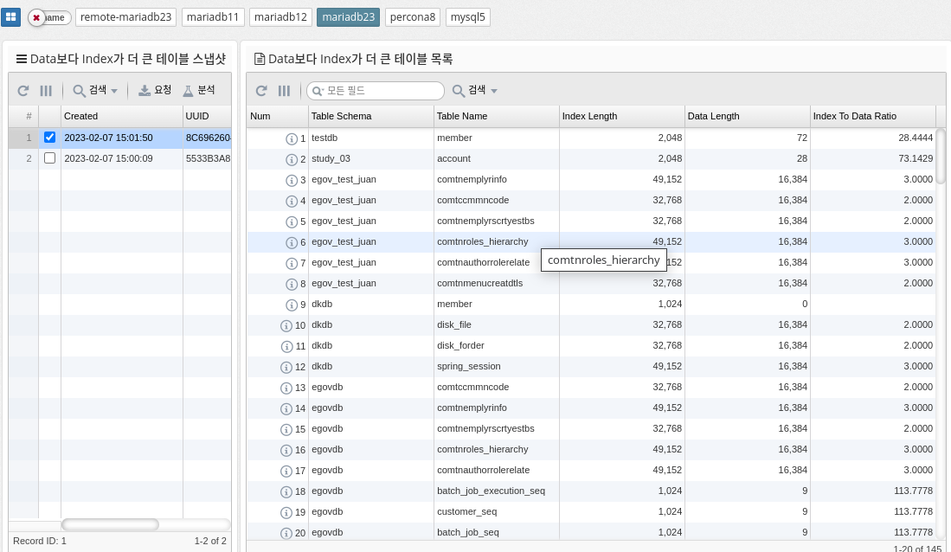This screenshot has width=951, height=552.
Task: Toggle column visibility icon in table list
Action: click(284, 91)
